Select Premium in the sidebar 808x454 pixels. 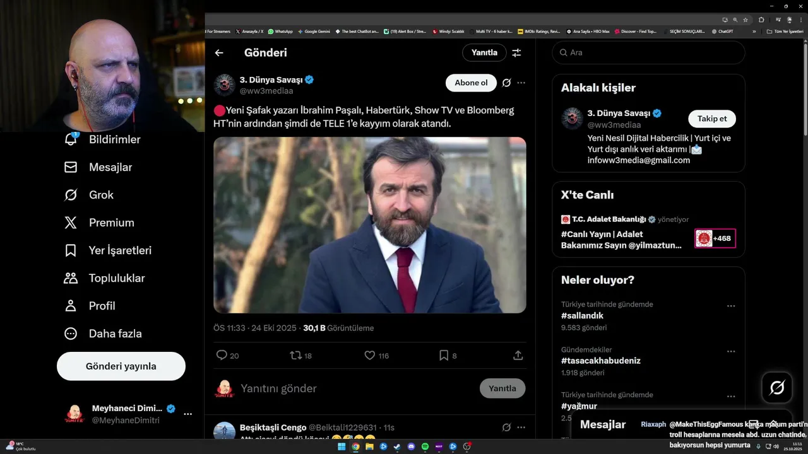(x=98, y=223)
